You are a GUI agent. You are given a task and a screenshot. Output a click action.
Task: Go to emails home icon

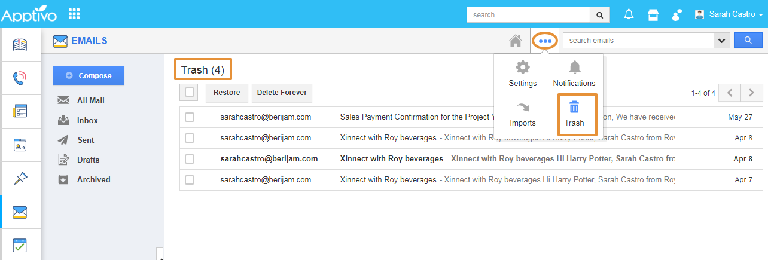click(515, 41)
